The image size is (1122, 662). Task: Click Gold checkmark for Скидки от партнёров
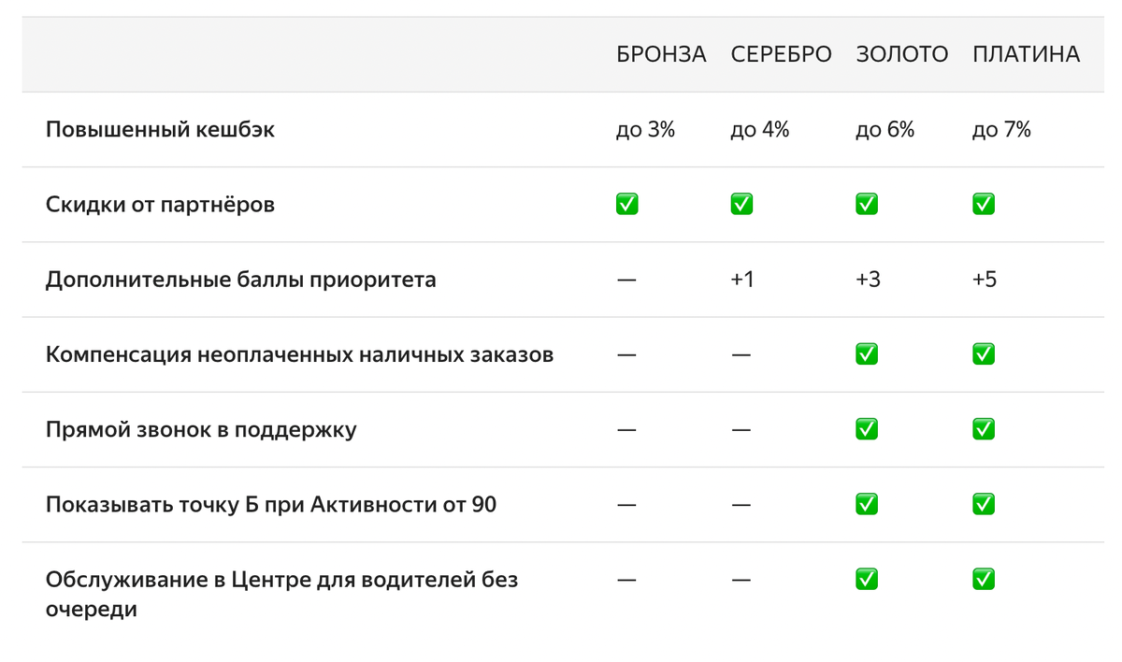coord(867,204)
